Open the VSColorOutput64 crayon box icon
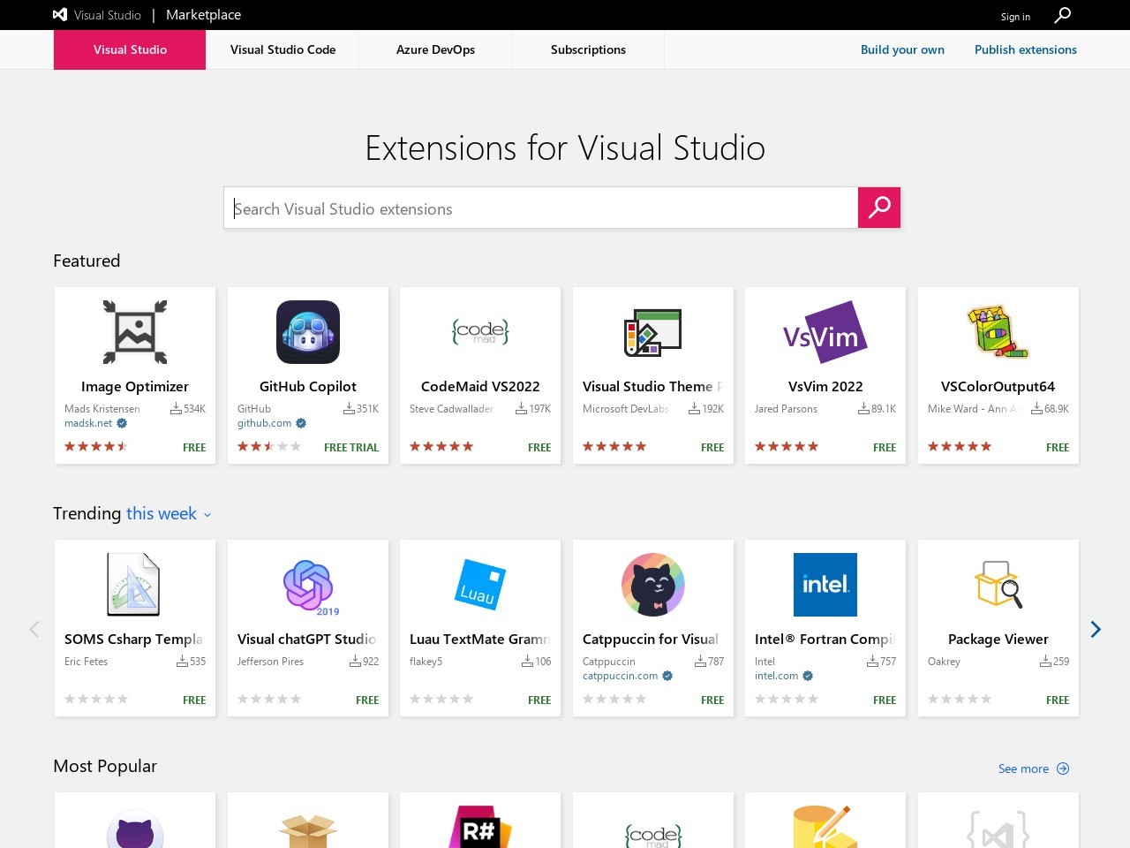Image resolution: width=1130 pixels, height=848 pixels. (998, 332)
